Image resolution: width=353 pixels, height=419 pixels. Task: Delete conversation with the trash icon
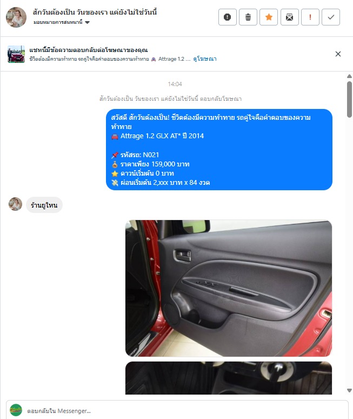tap(248, 17)
